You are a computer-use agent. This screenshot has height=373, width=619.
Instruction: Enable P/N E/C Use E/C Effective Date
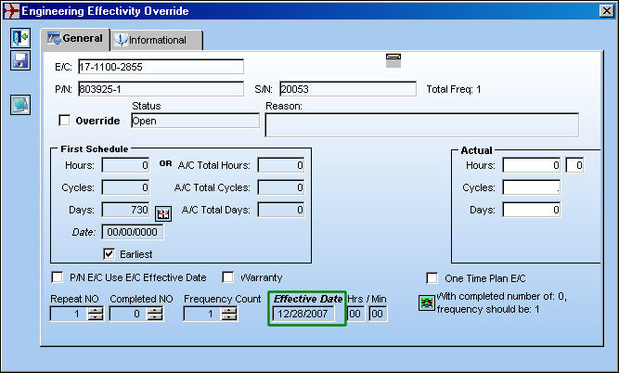coord(58,277)
